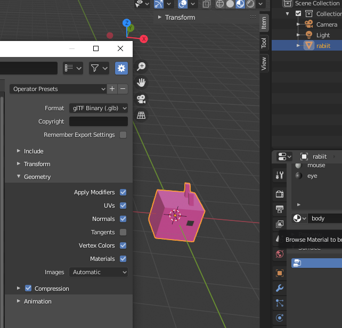The width and height of the screenshot is (342, 328).
Task: Select the rabiit mesh in outliner
Action: 323,46
